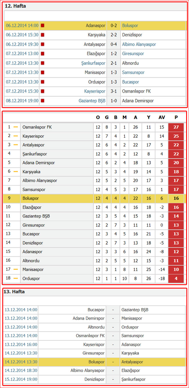The image size is (189, 388).
Task: Click the red points box showing 27
Action: (x=176, y=127)
